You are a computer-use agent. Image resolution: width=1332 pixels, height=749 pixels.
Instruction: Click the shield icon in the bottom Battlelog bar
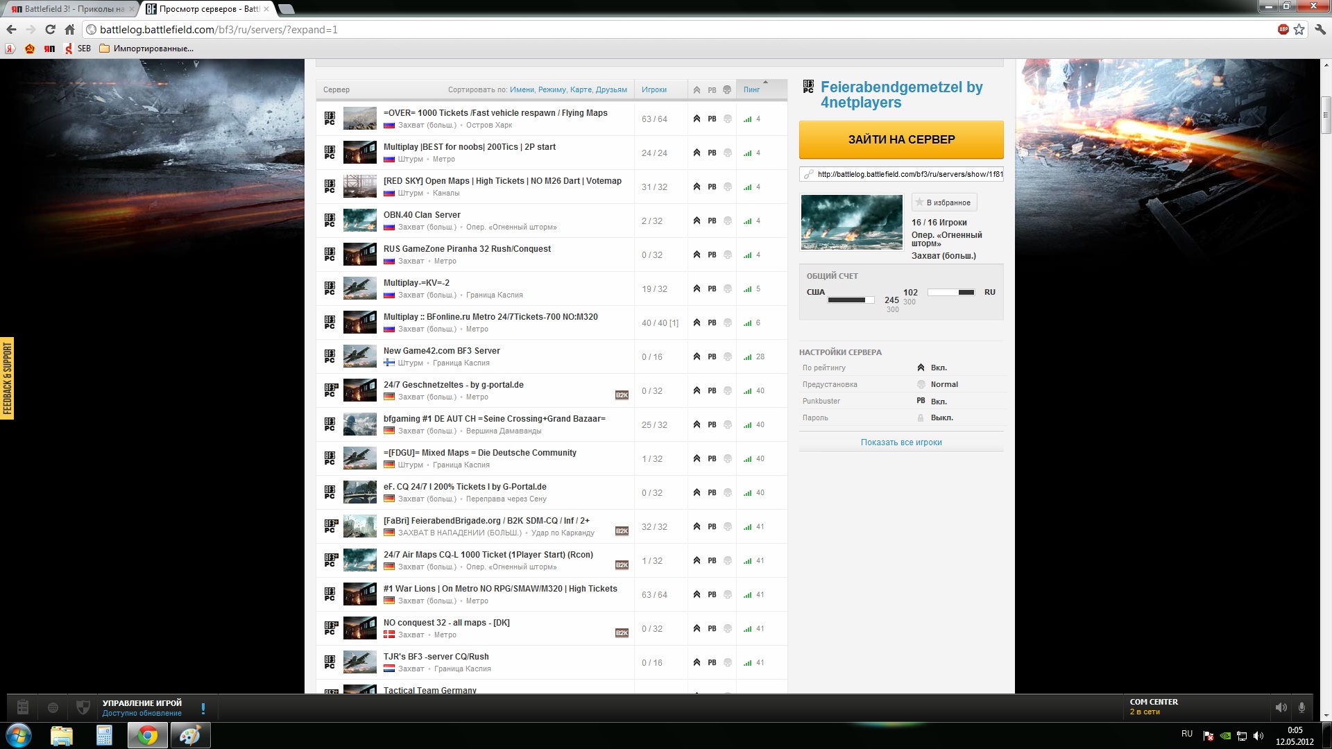tap(83, 707)
